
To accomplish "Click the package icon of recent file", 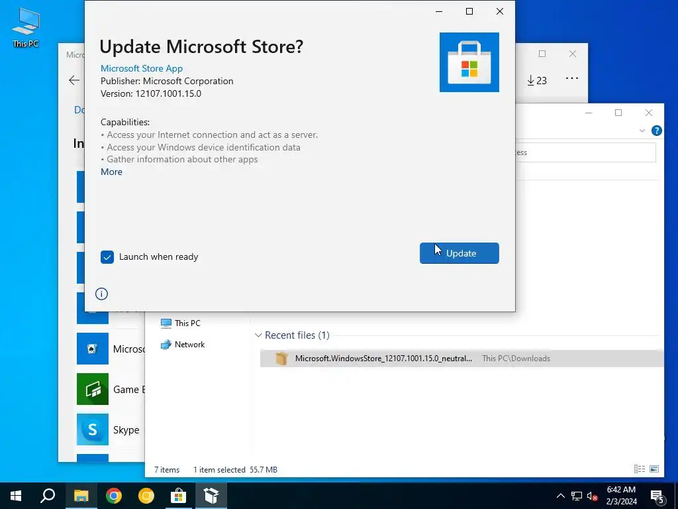I will click(x=281, y=359).
